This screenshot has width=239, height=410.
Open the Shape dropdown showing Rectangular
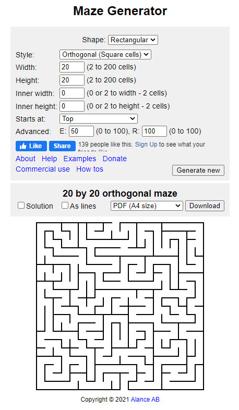[x=133, y=40]
